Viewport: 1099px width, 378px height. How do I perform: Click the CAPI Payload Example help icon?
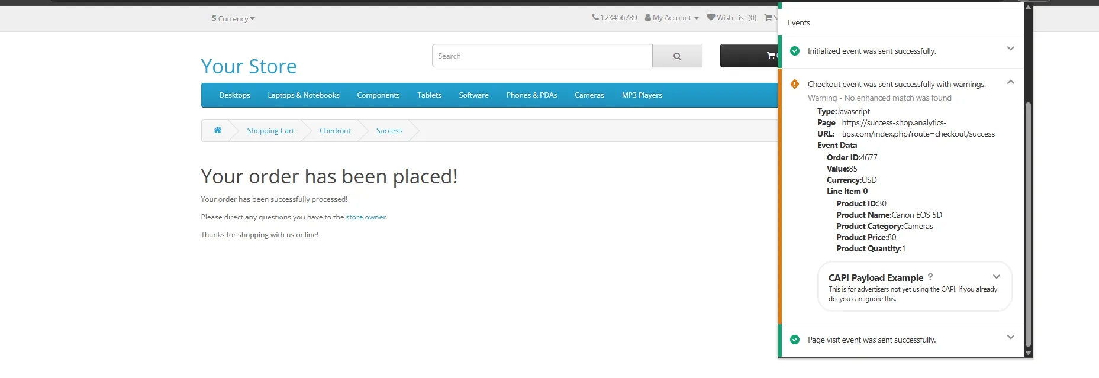click(x=930, y=277)
